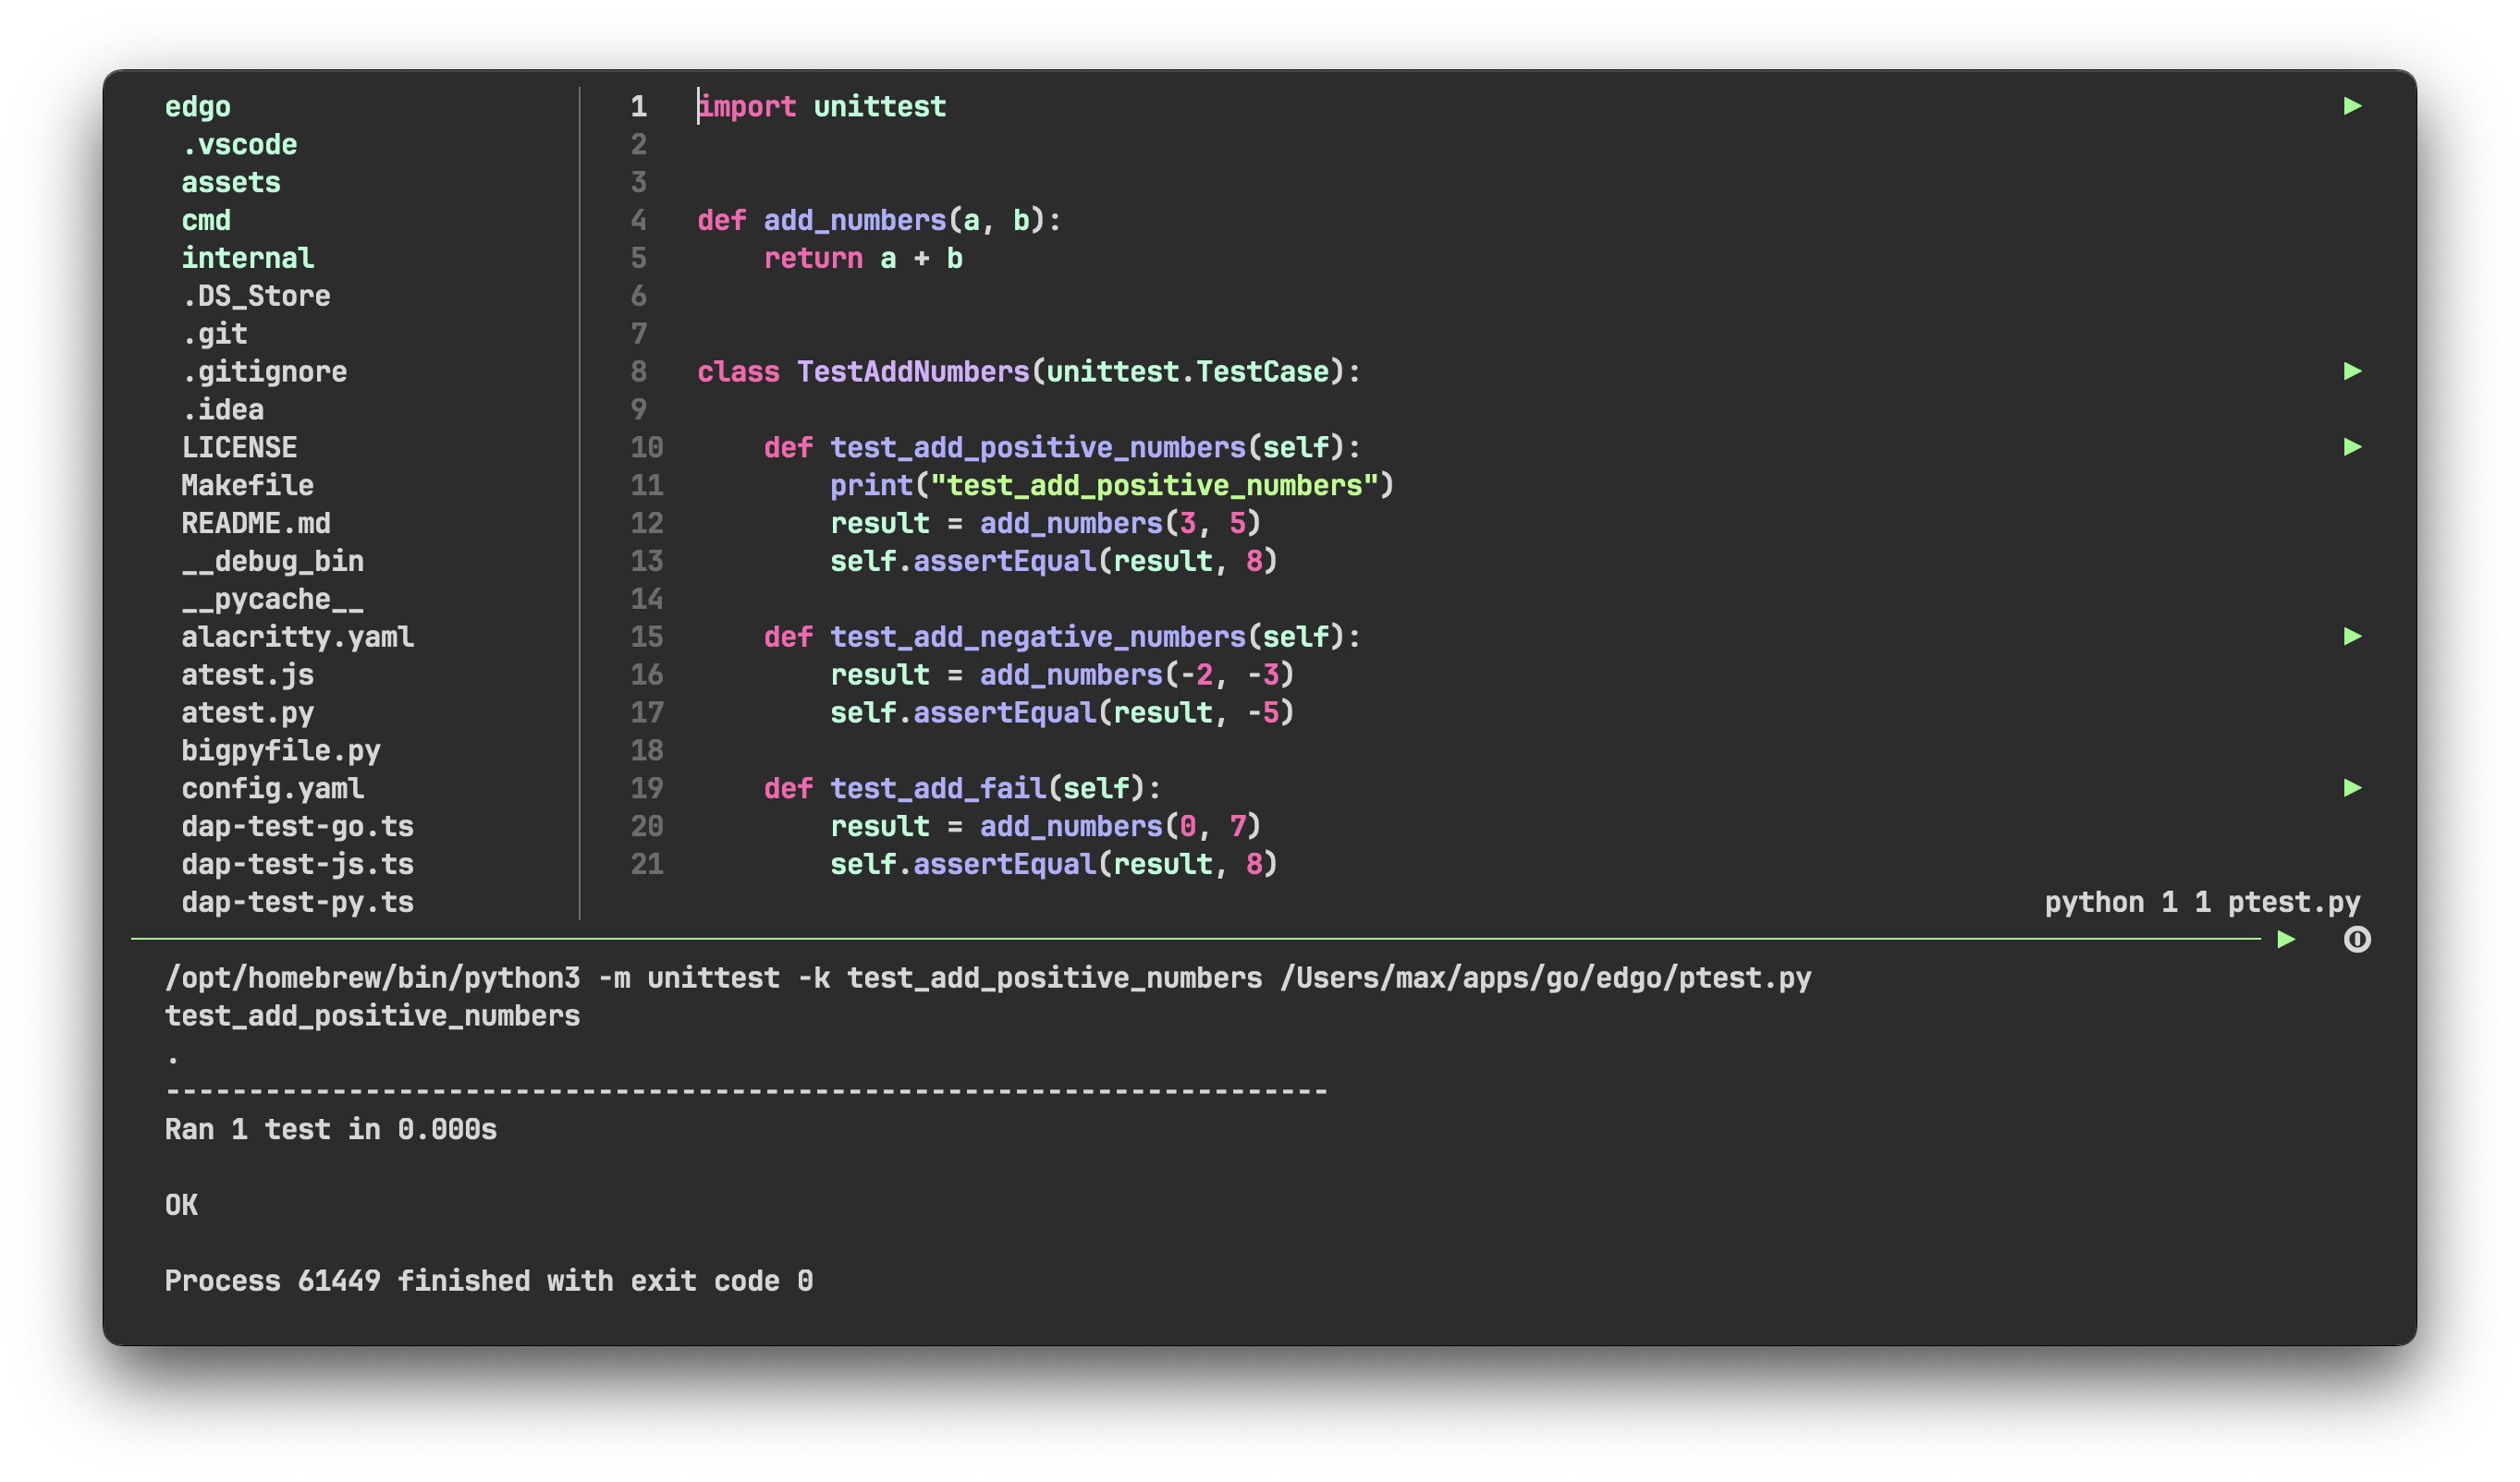Expand the assets folder in the tree
Viewport: 2520px width, 1482px height.
231,183
